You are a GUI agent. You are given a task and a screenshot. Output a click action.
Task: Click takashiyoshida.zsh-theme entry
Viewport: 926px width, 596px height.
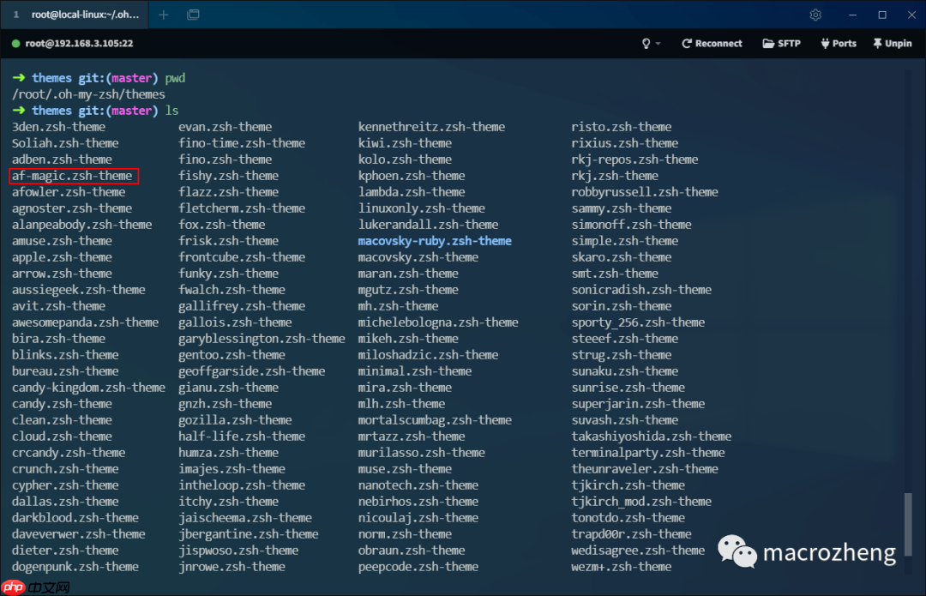click(x=652, y=436)
